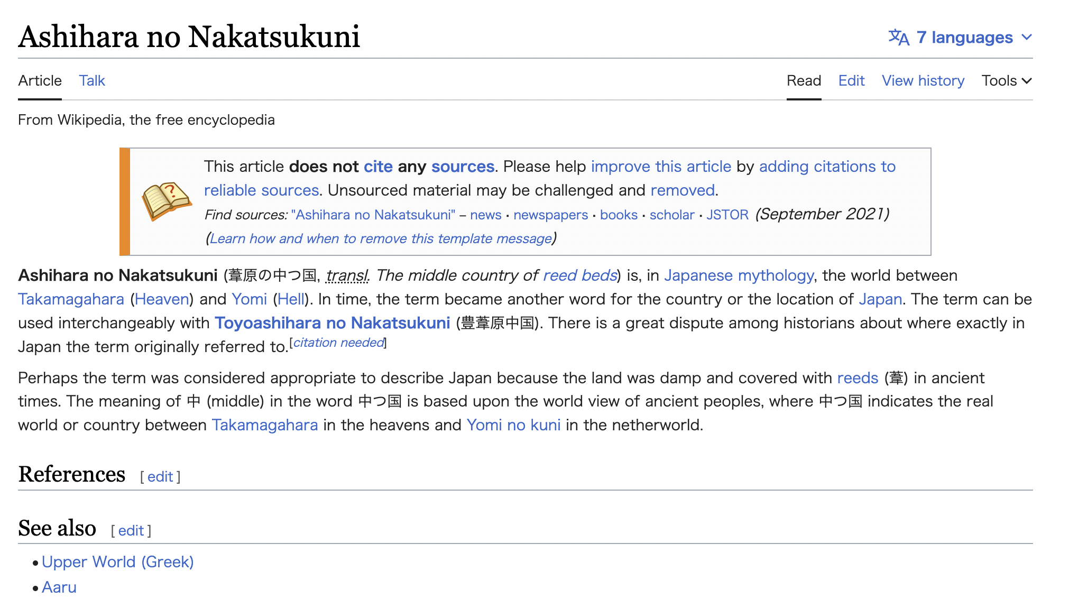1069x608 pixels.
Task: Select the Read tab
Action: pos(804,81)
